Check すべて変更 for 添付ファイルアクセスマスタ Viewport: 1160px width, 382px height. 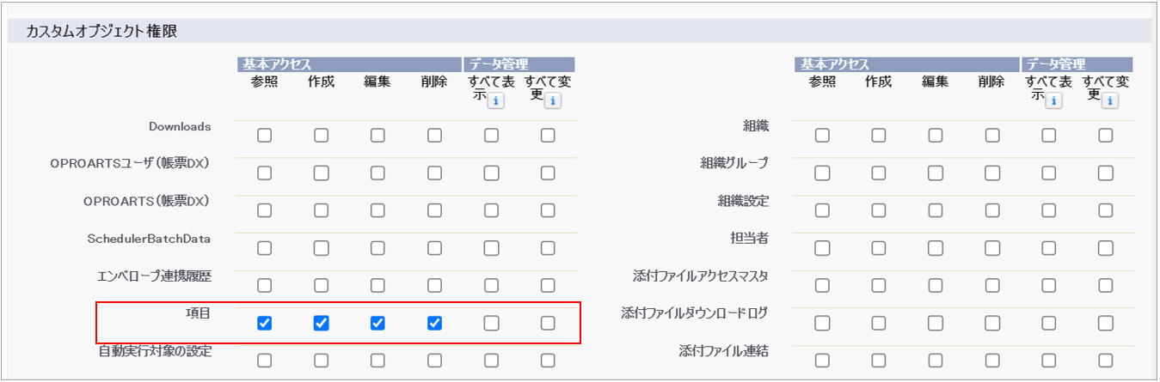(x=1106, y=285)
